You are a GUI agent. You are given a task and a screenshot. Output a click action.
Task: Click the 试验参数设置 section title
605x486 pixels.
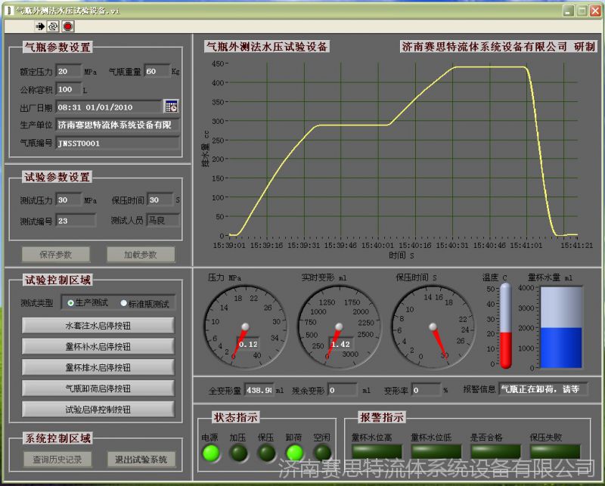(57, 177)
